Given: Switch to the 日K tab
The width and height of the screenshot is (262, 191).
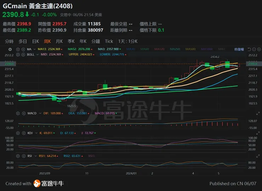Looking at the screenshot, I should [x=36, y=41].
